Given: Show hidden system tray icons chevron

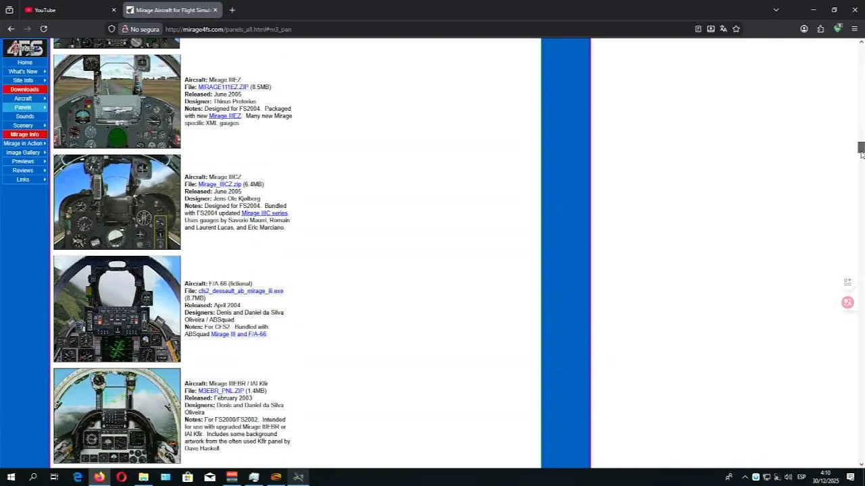Looking at the screenshot, I should coord(745,477).
